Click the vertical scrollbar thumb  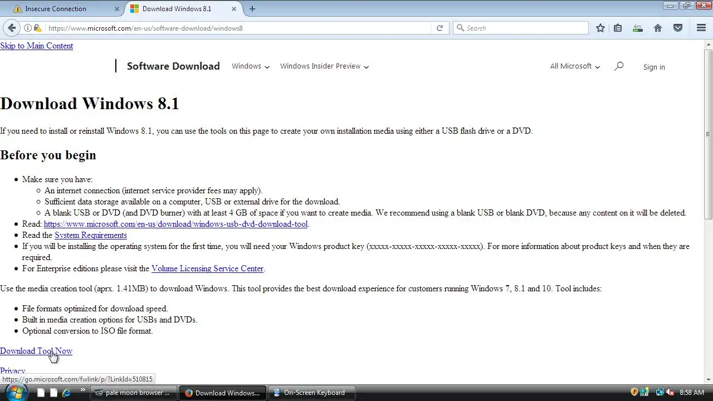pyautogui.click(x=709, y=134)
